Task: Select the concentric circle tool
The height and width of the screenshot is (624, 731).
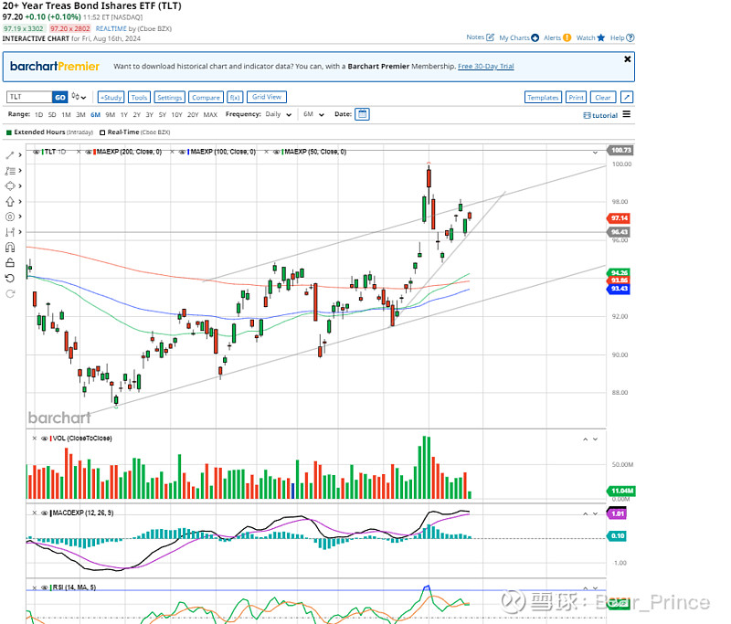Action: point(10,217)
